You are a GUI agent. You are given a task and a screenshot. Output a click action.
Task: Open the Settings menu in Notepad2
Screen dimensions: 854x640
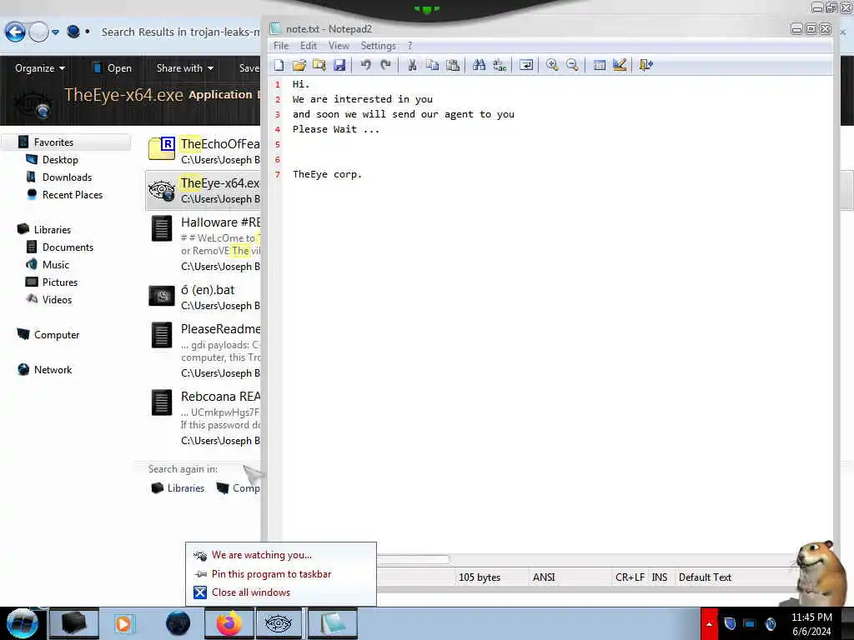[378, 46]
